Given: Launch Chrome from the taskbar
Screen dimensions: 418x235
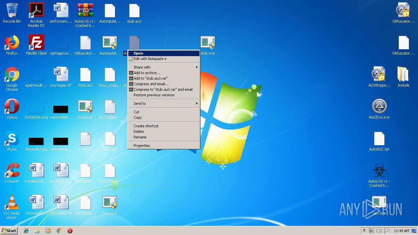Looking at the screenshot, I should 59,231.
